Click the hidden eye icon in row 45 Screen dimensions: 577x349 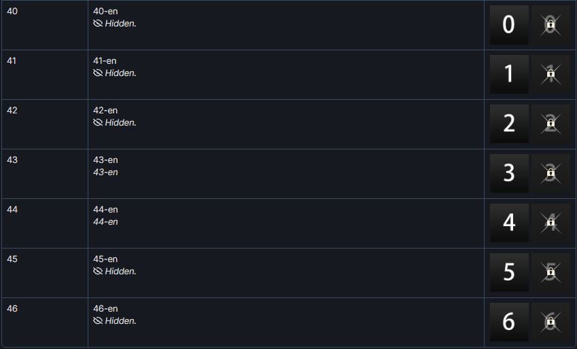tap(97, 272)
